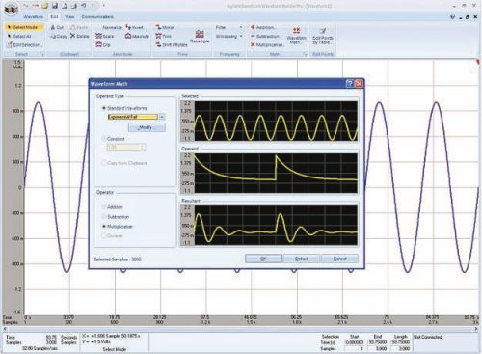Click the selection Start time field
This screenshot has width=482, height=354.
(355, 342)
